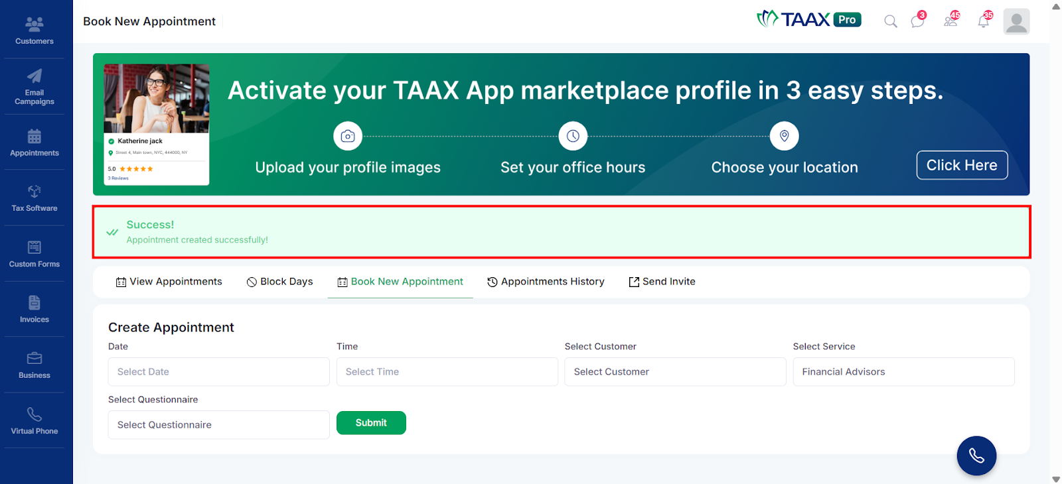The height and width of the screenshot is (484, 1062).
Task: Click the search magnifier icon
Action: tap(891, 21)
